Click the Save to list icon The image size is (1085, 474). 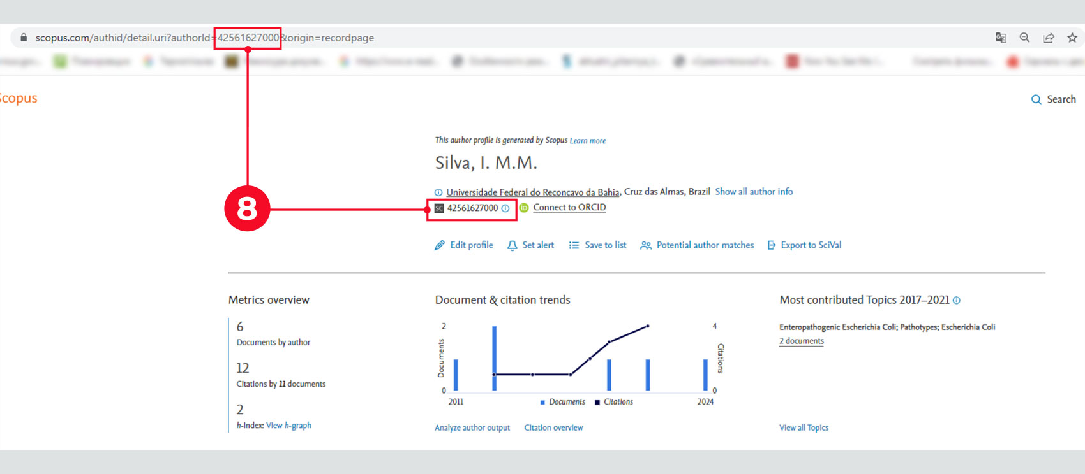(574, 245)
